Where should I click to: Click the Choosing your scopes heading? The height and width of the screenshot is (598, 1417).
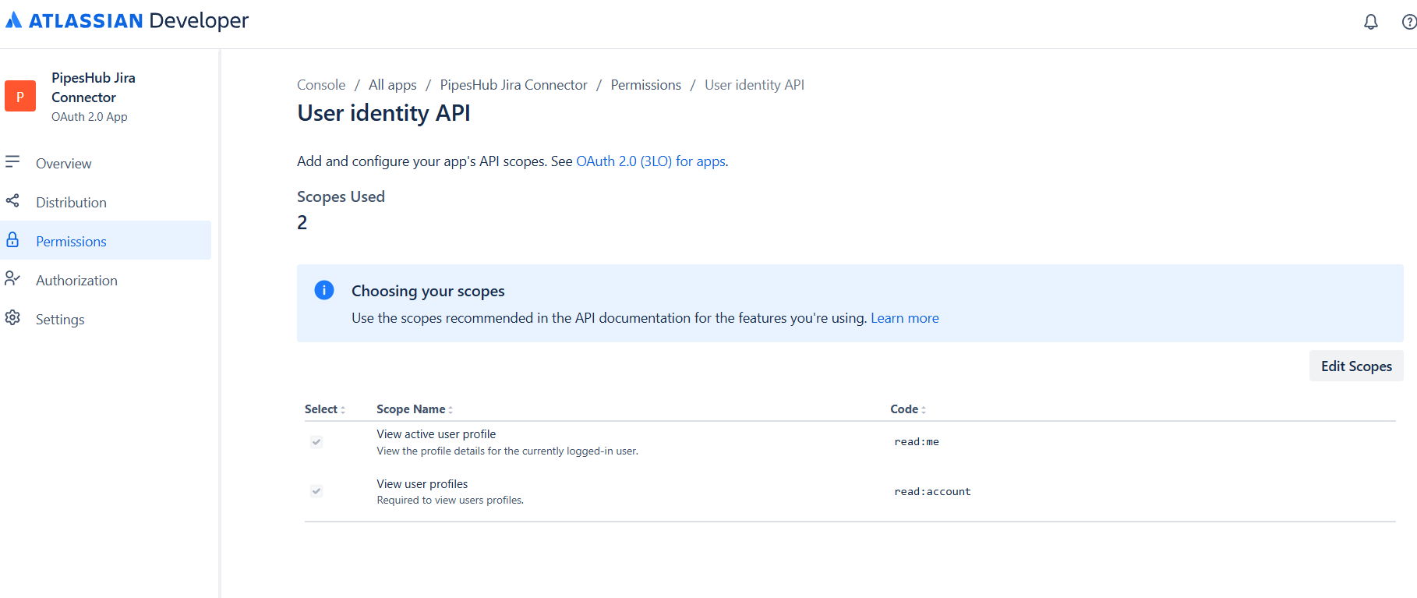coord(428,291)
